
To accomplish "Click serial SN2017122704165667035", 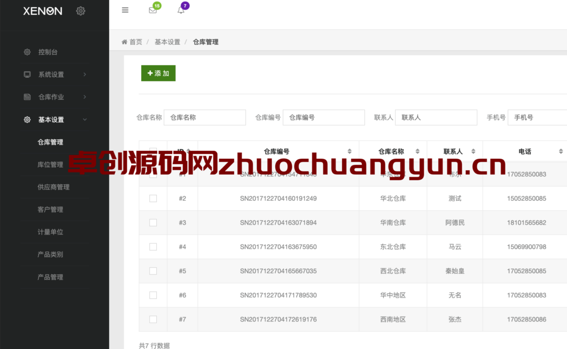I will 279,271.
